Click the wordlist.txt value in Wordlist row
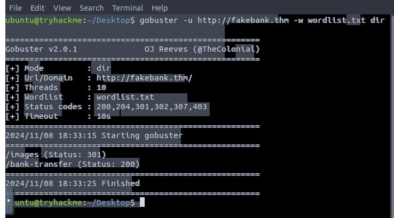 [125, 97]
